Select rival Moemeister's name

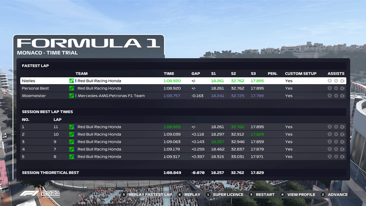click(x=34, y=96)
